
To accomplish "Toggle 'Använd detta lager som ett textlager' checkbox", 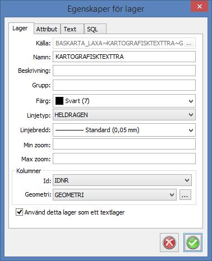I will pyautogui.click(x=19, y=212).
